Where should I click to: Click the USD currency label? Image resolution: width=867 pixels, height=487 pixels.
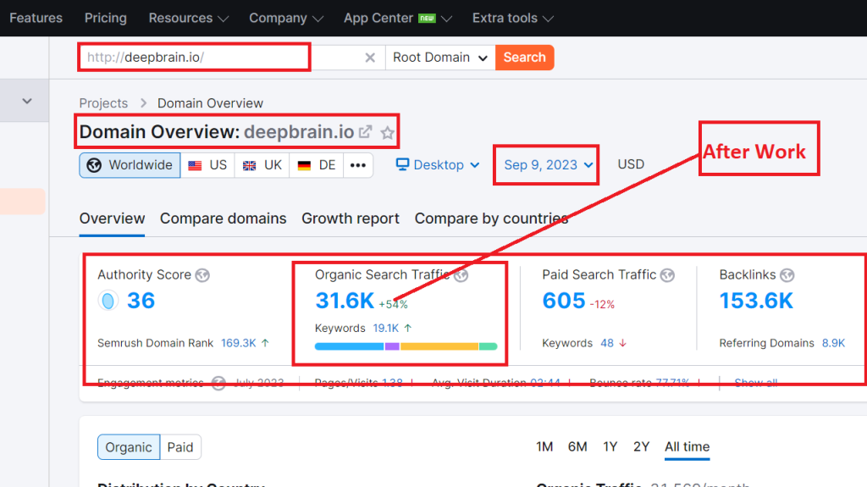pos(631,164)
